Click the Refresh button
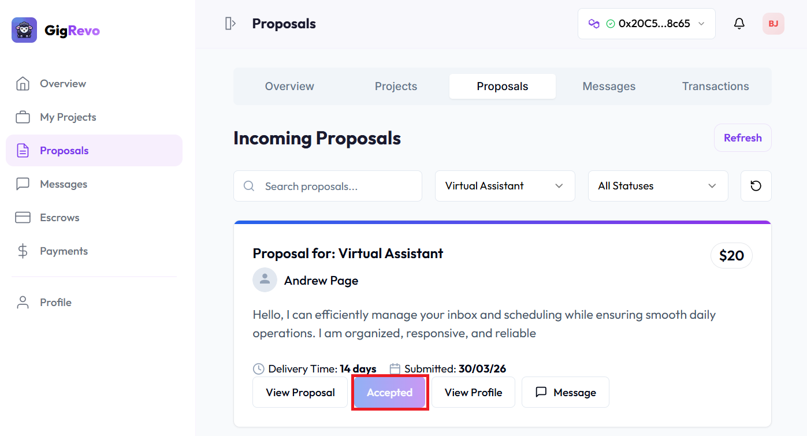This screenshot has width=807, height=436. tap(742, 137)
